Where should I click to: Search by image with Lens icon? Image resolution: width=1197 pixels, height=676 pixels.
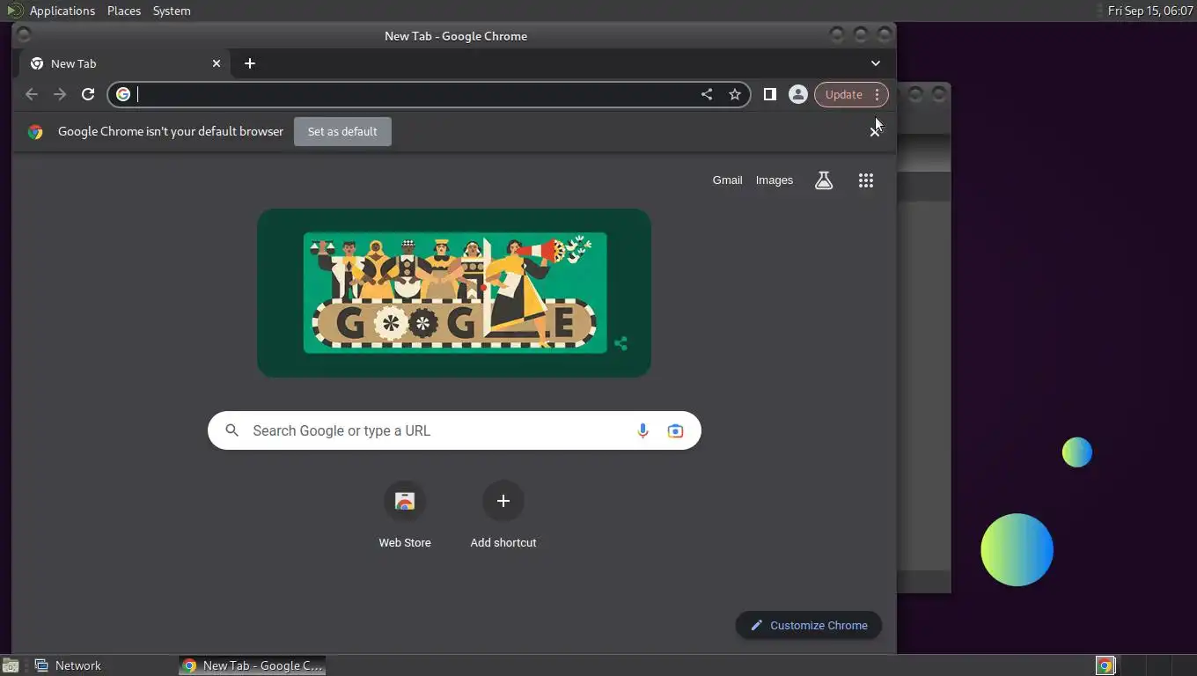point(675,430)
